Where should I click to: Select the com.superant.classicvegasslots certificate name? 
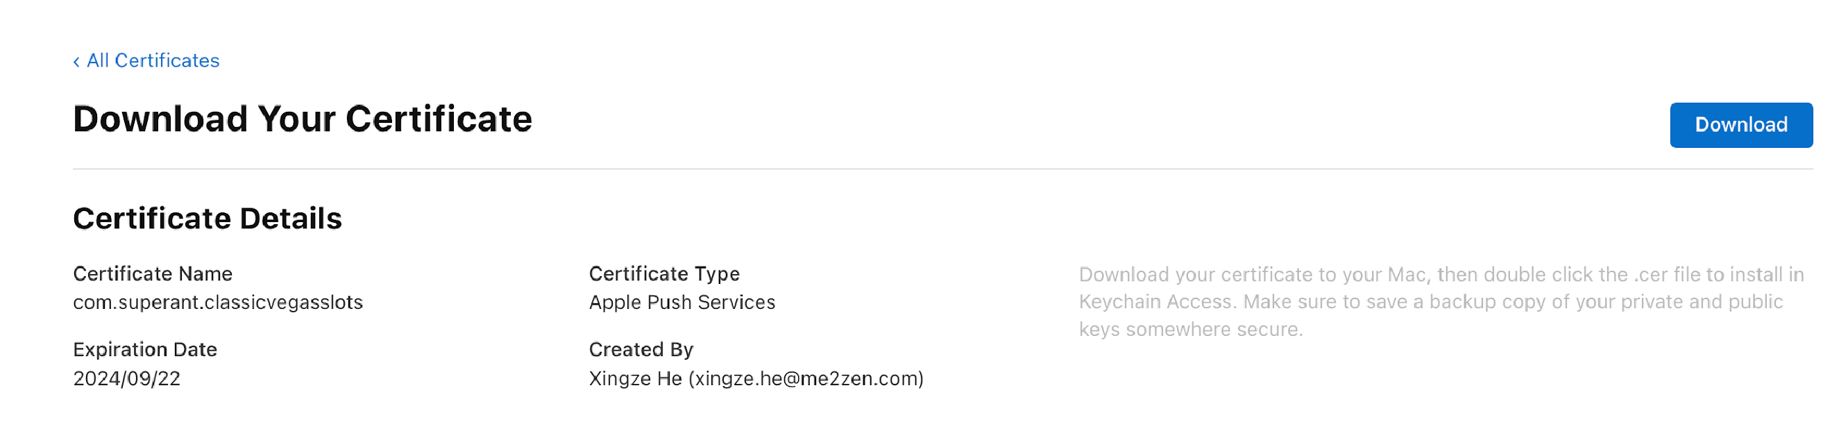[218, 303]
